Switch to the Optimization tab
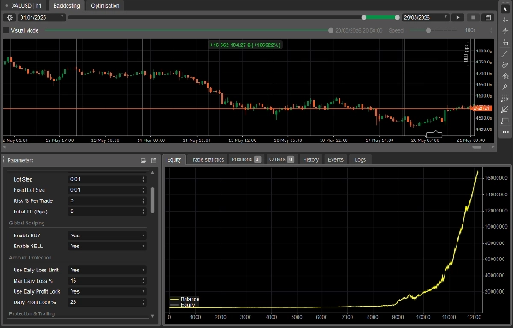This screenshot has width=513, height=328. [x=105, y=6]
